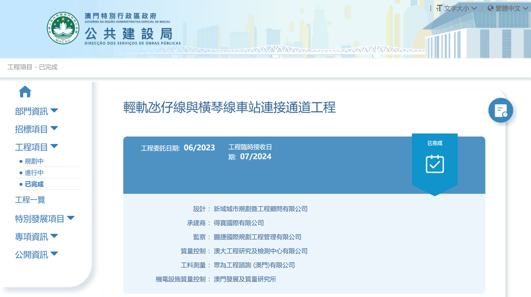Click the globe language icon
The width and height of the screenshot is (531, 297).
pyautogui.click(x=490, y=8)
